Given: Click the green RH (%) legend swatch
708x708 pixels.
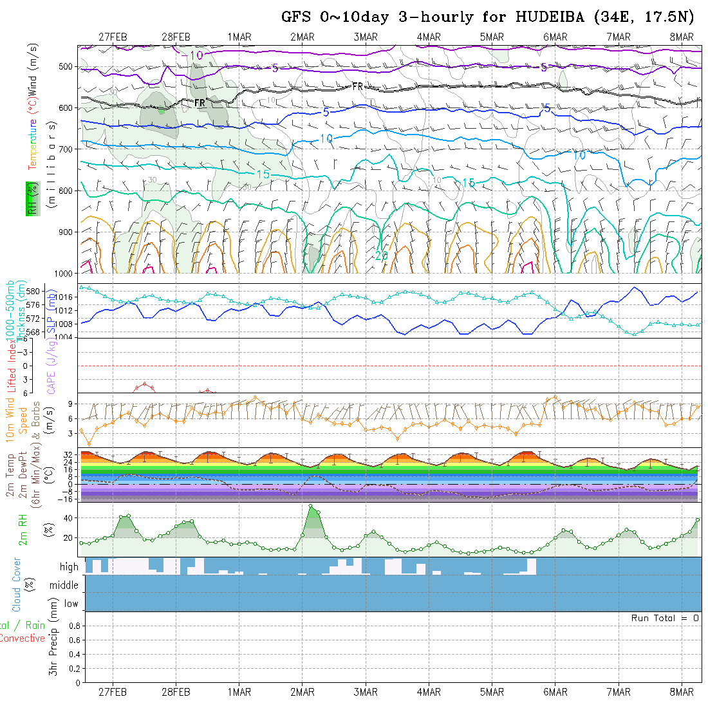Looking at the screenshot, I should point(30,198).
